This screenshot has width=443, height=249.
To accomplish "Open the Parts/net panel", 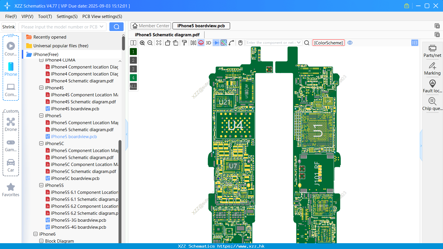I will pyautogui.click(x=432, y=51).
